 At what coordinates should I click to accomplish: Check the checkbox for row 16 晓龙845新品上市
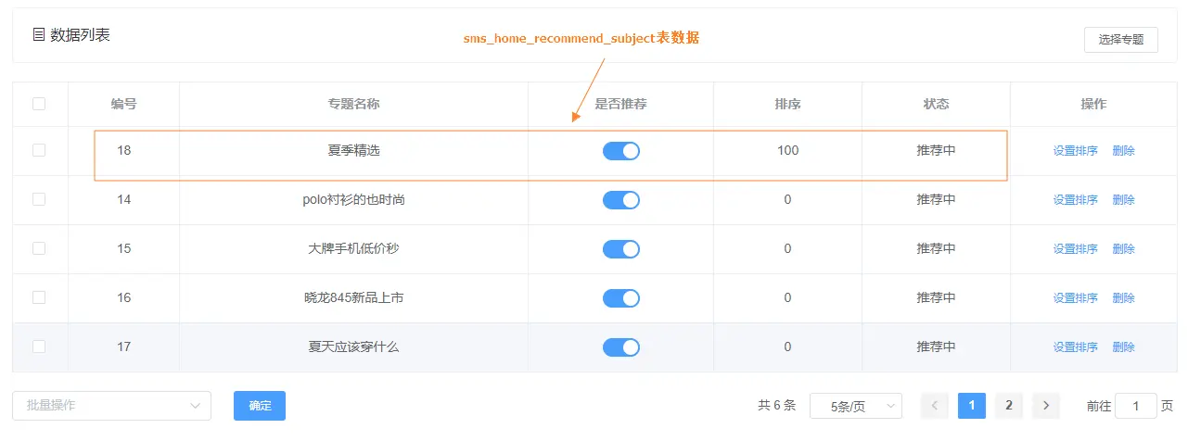pyautogui.click(x=39, y=297)
